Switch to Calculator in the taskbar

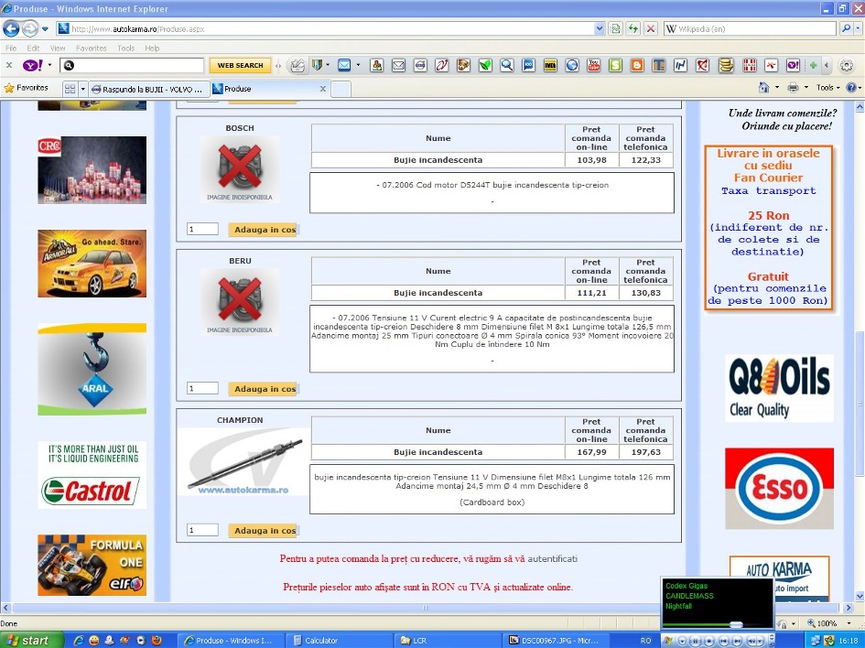339,641
